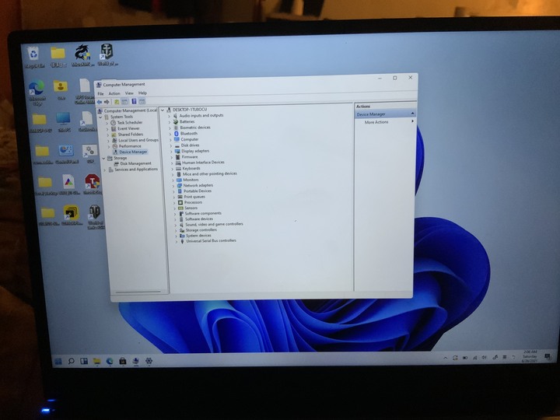Click the blue Help toolbar icon

134,101
